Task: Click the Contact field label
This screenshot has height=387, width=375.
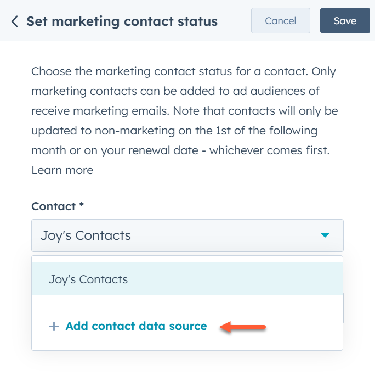Action: tap(53, 206)
